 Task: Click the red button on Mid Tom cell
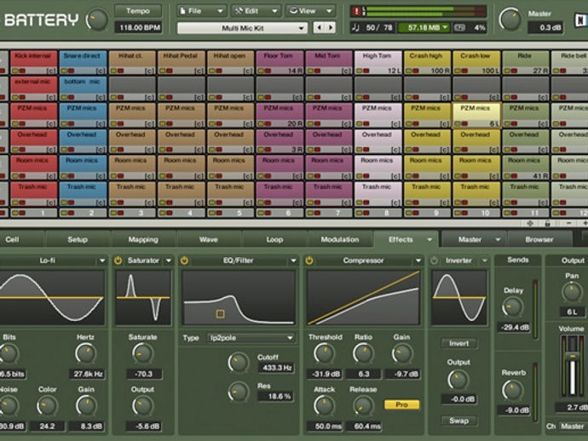[x=317, y=71]
